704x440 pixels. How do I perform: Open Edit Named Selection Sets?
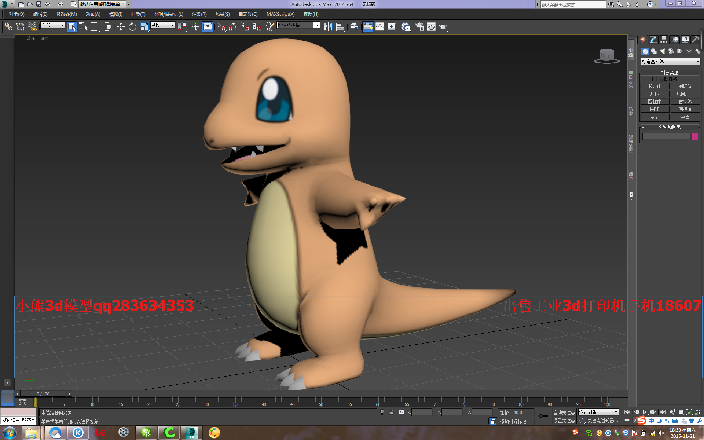click(x=270, y=26)
